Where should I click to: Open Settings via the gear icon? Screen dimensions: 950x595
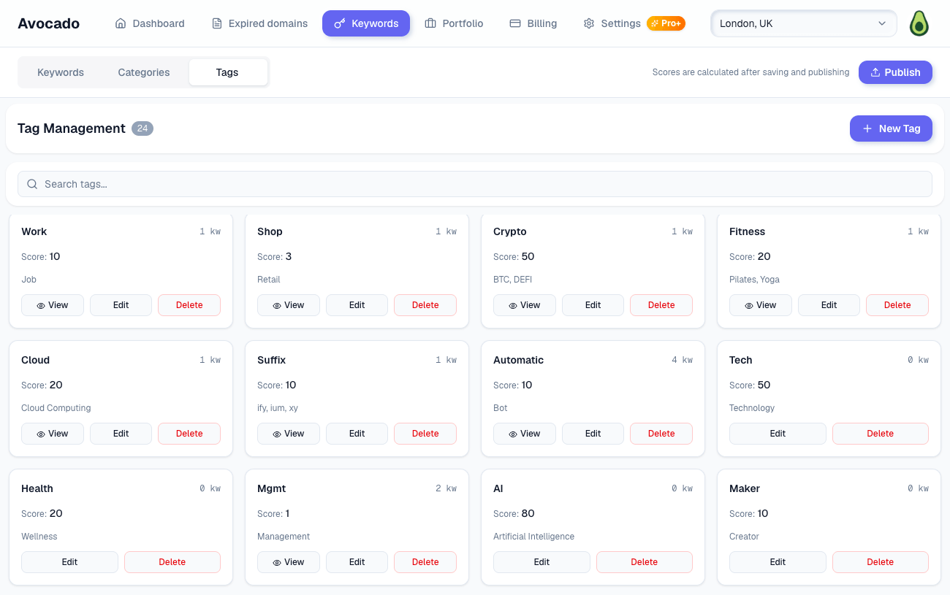pyautogui.click(x=589, y=23)
